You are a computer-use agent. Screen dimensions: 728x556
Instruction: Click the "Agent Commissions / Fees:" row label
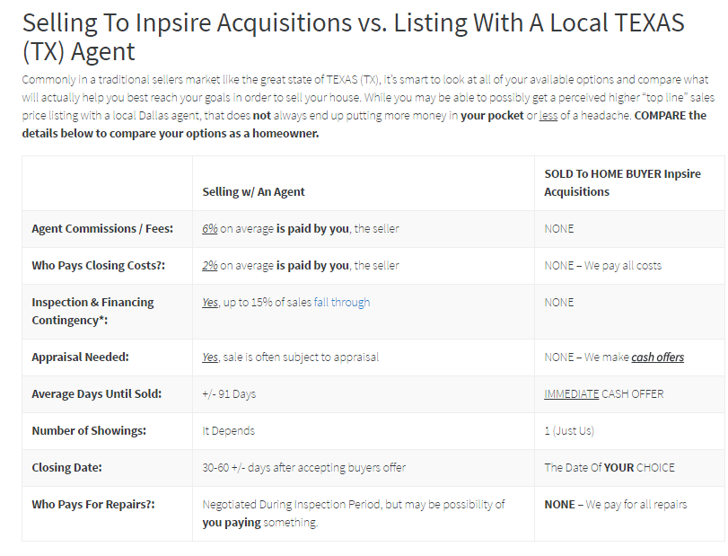click(x=102, y=229)
